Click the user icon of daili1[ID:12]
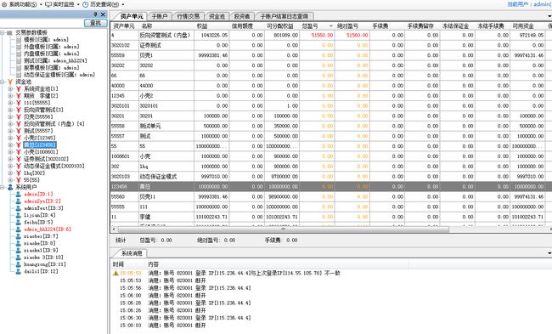The height and width of the screenshot is (334, 552). click(19, 271)
